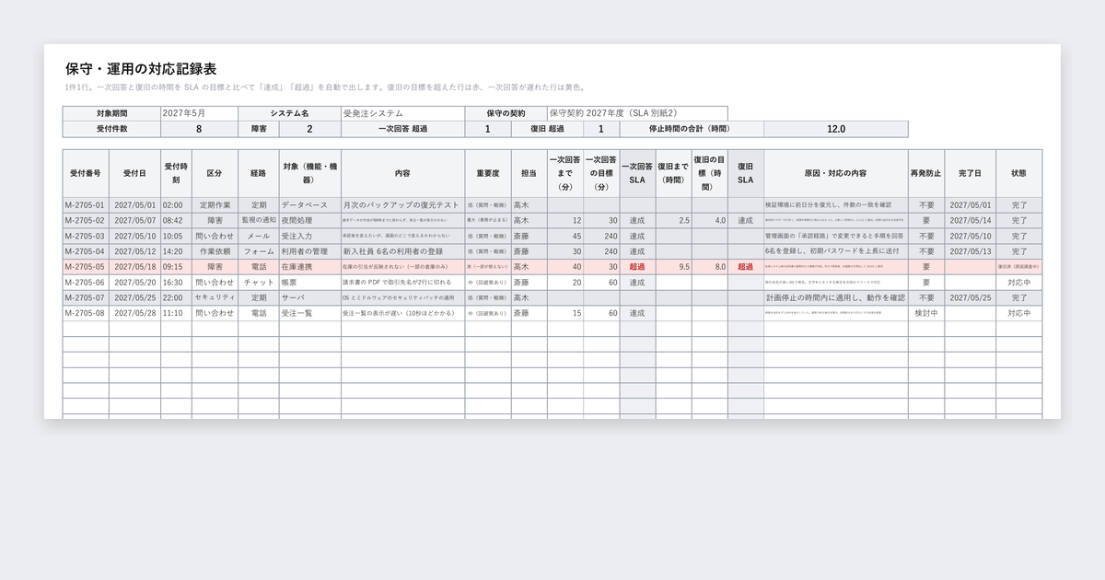Viewport: 1105px width, 580px height.
Task: Select cell M-2705-01
Action: (x=86, y=204)
